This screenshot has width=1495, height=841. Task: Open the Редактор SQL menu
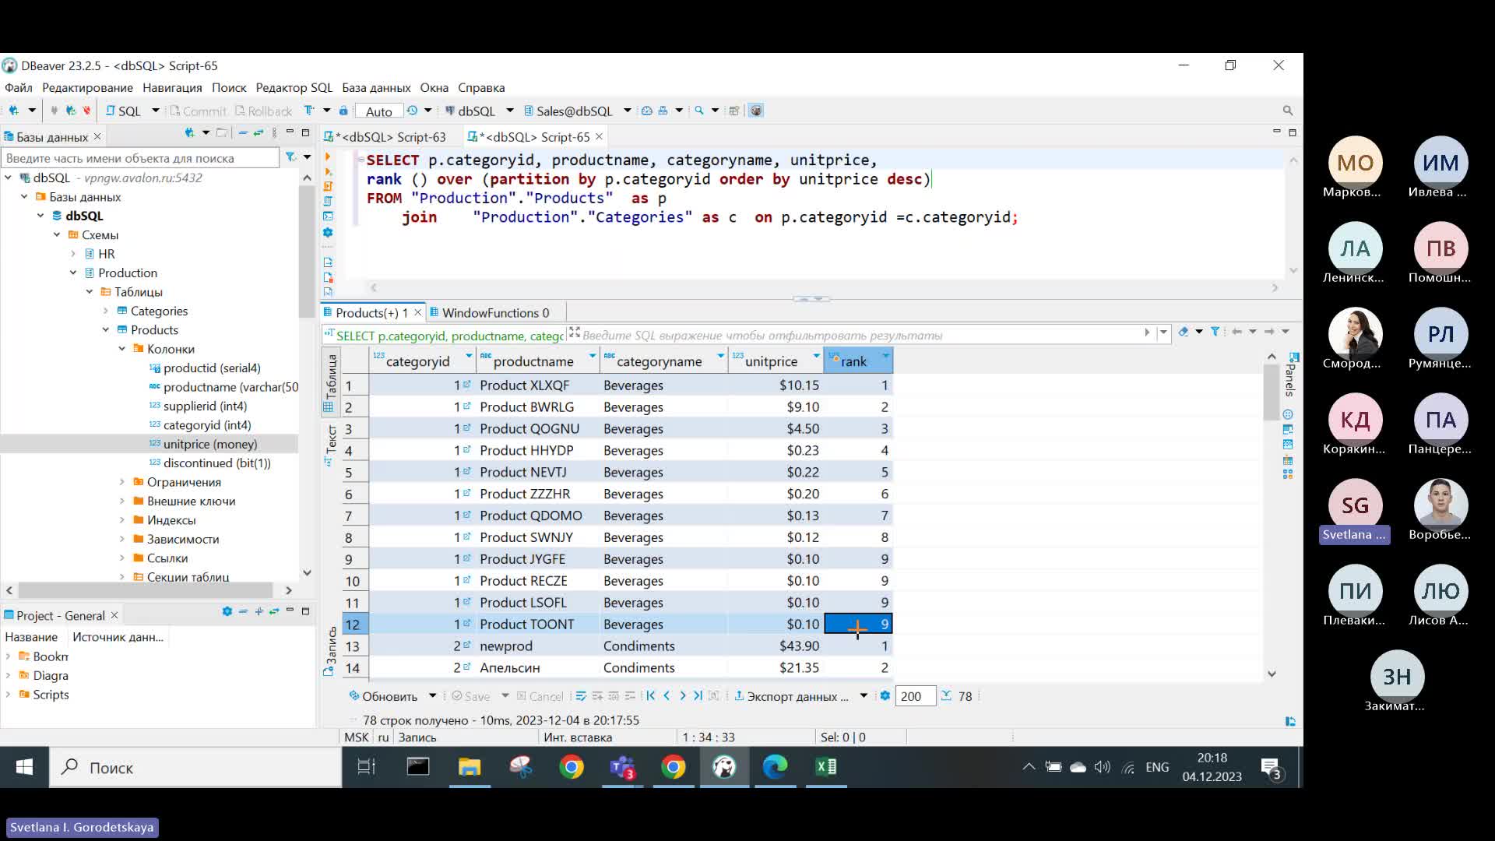294,88
